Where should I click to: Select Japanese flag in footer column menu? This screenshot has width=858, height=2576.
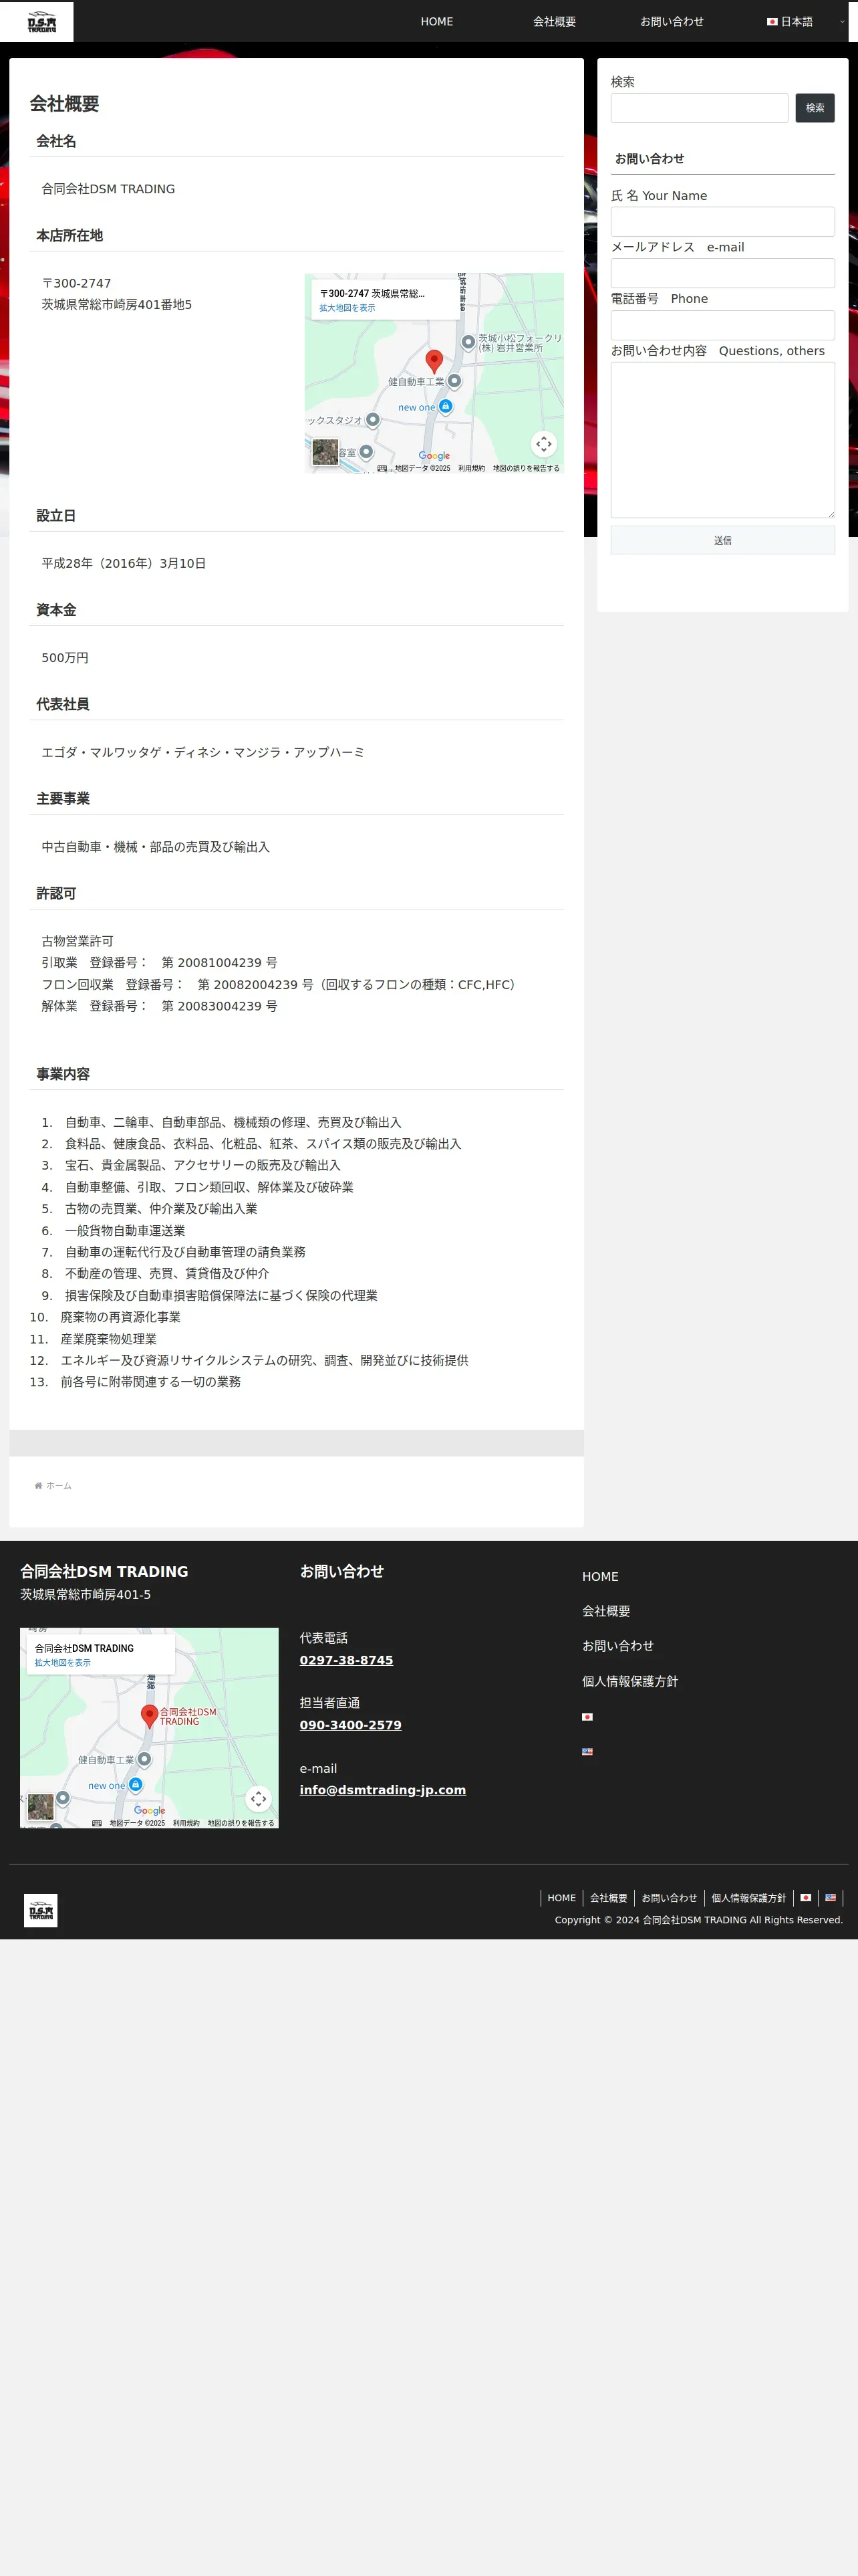point(587,1717)
